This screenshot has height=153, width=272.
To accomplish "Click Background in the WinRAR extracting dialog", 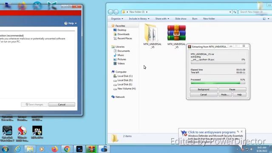I will coord(204,90).
